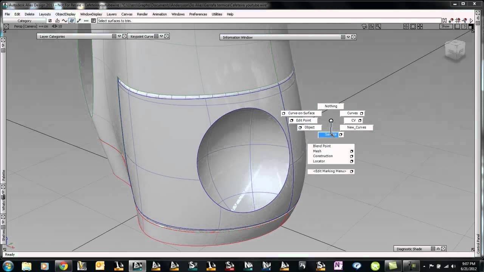Viewport: 484px width, 272px height.
Task: Open the Layer Categories panel menu icon
Action: point(114,36)
